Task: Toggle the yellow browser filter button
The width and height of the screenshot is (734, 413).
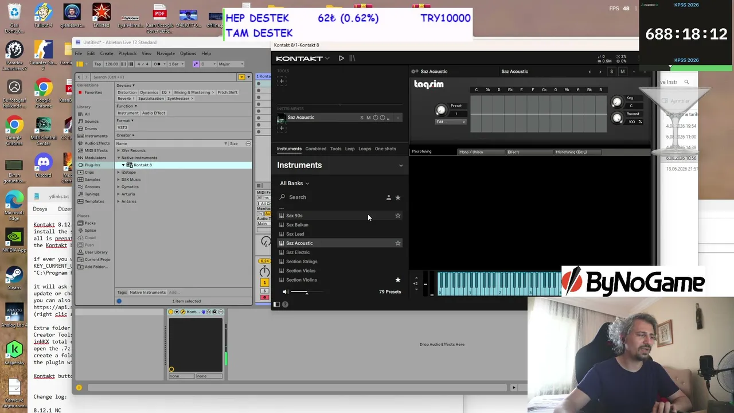Action: tap(242, 77)
